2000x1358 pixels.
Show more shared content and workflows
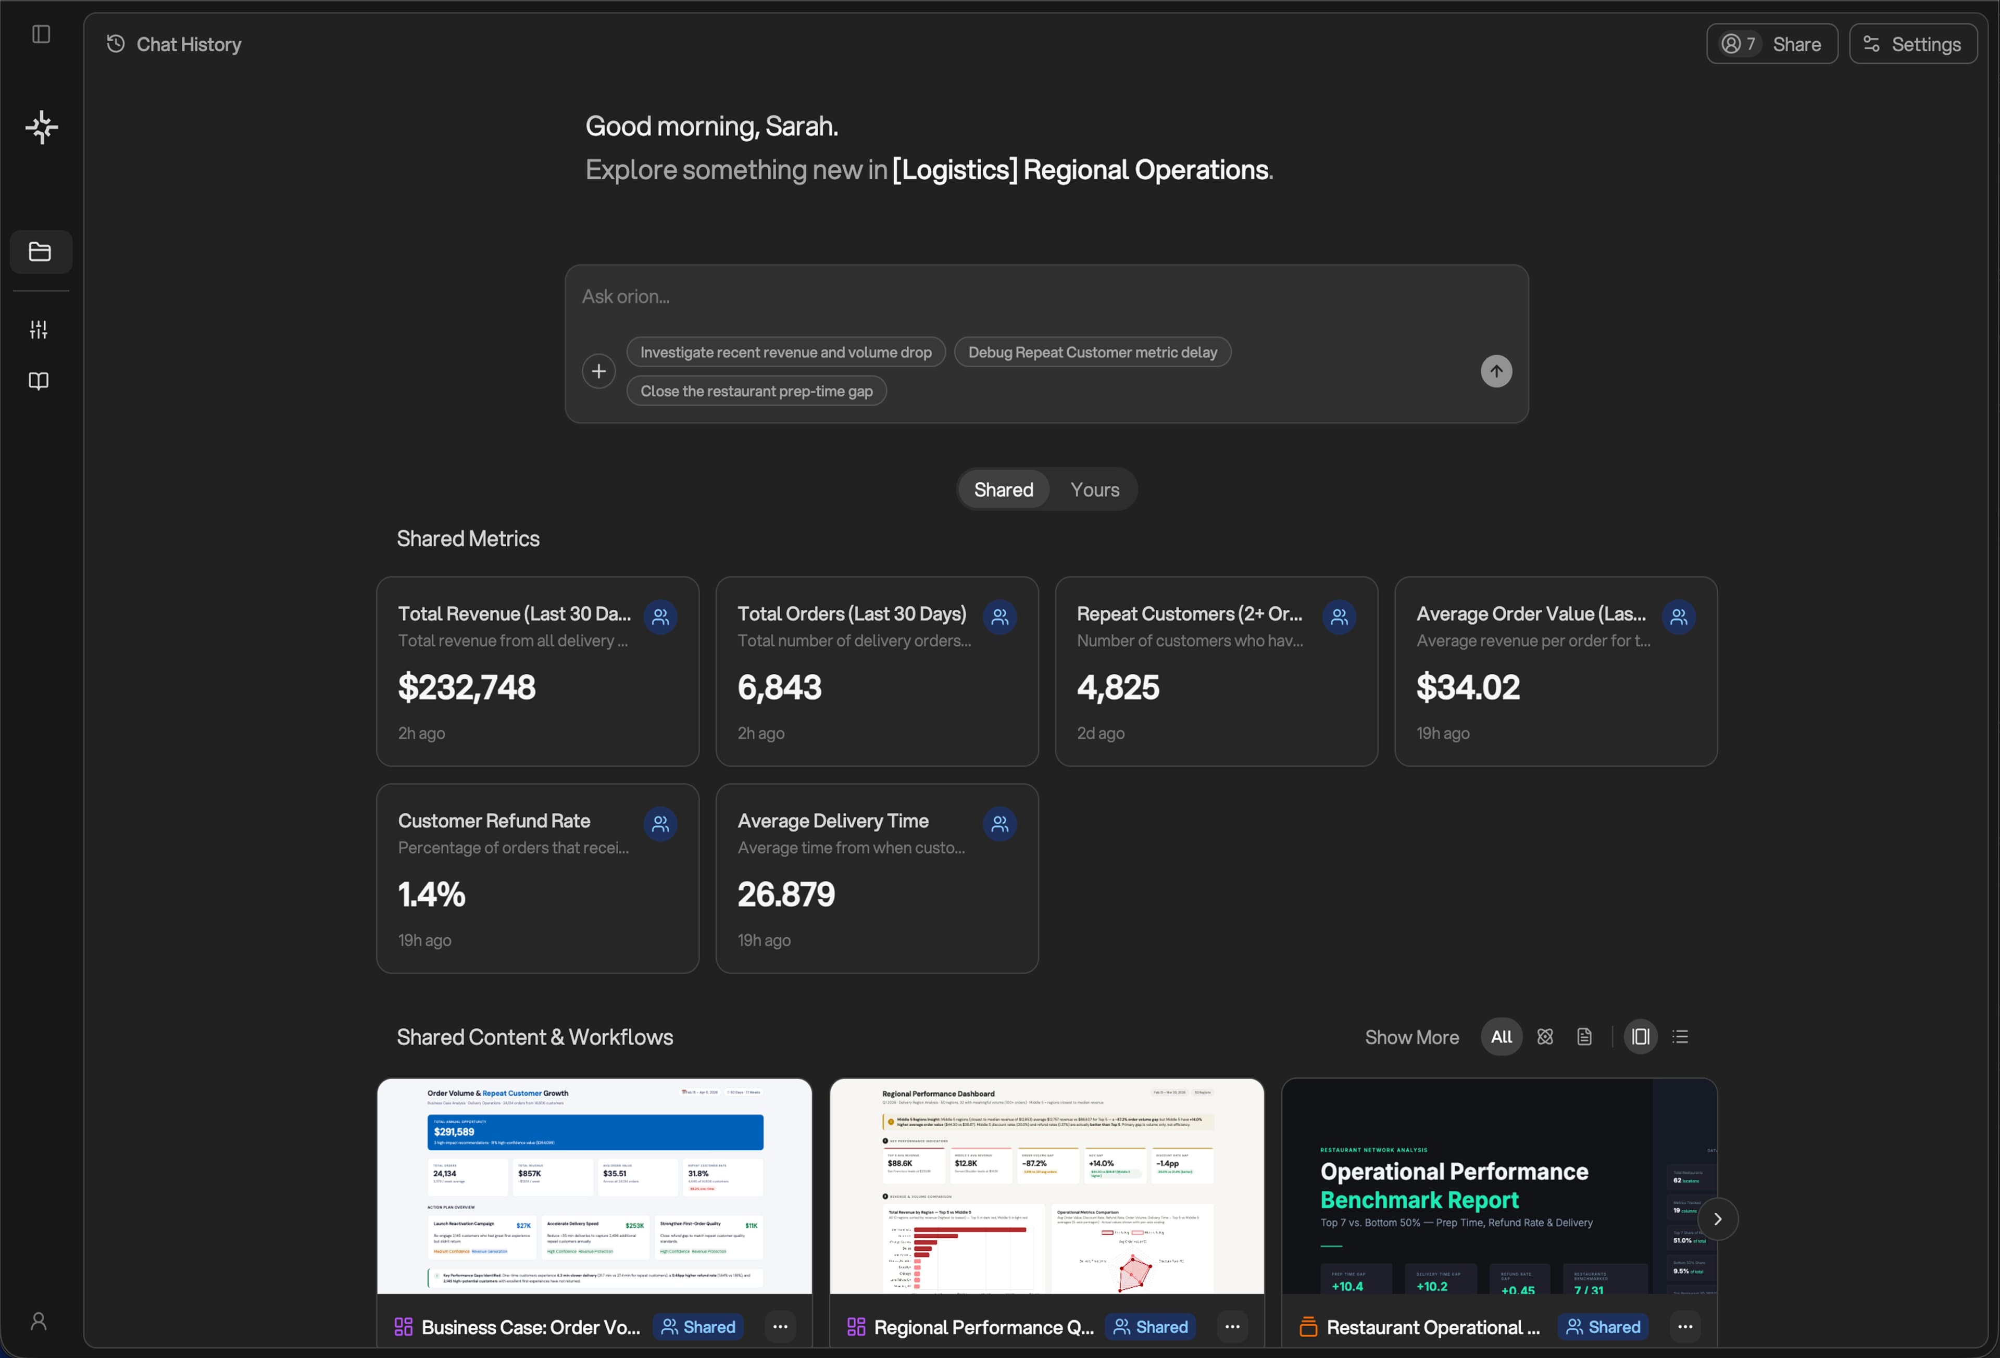click(1411, 1036)
